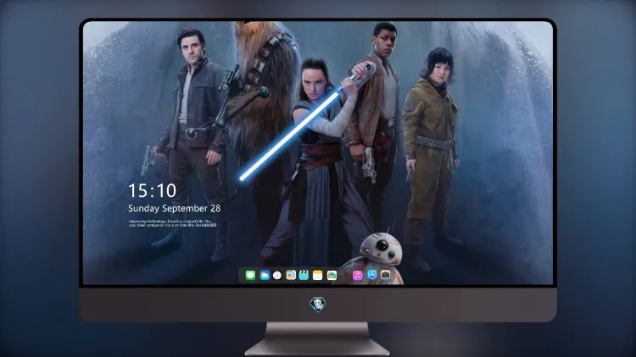636x357 pixels.
Task: Open the Maps app in dock
Action: tap(291, 276)
